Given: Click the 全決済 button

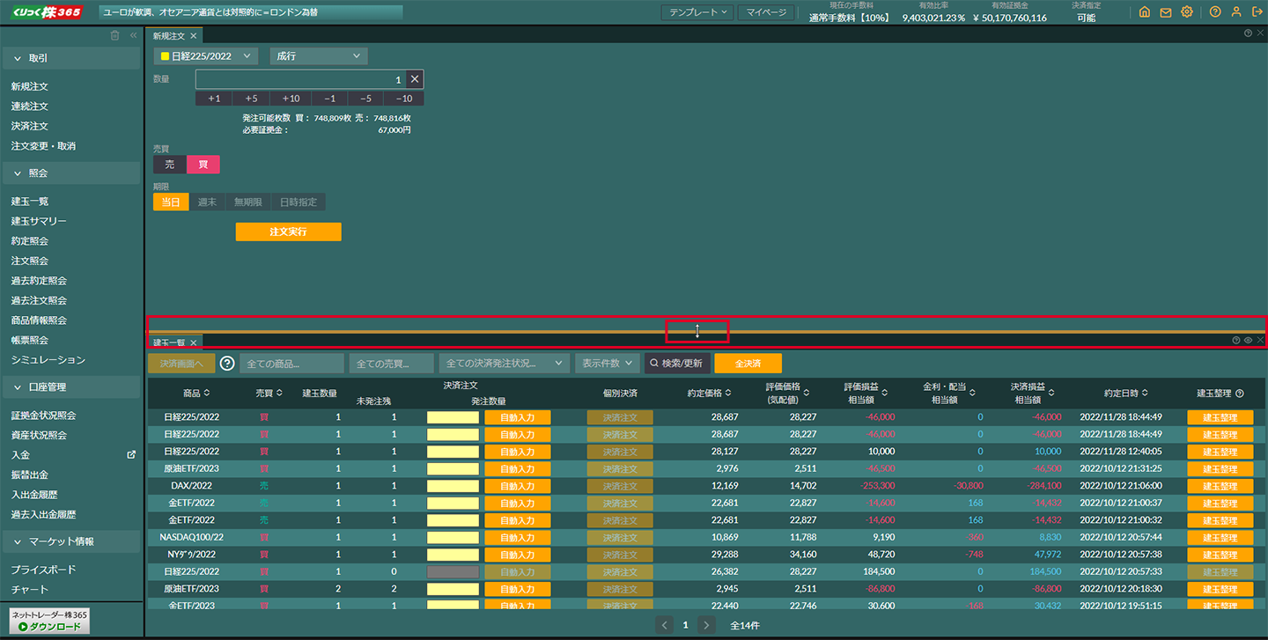Looking at the screenshot, I should tap(748, 363).
